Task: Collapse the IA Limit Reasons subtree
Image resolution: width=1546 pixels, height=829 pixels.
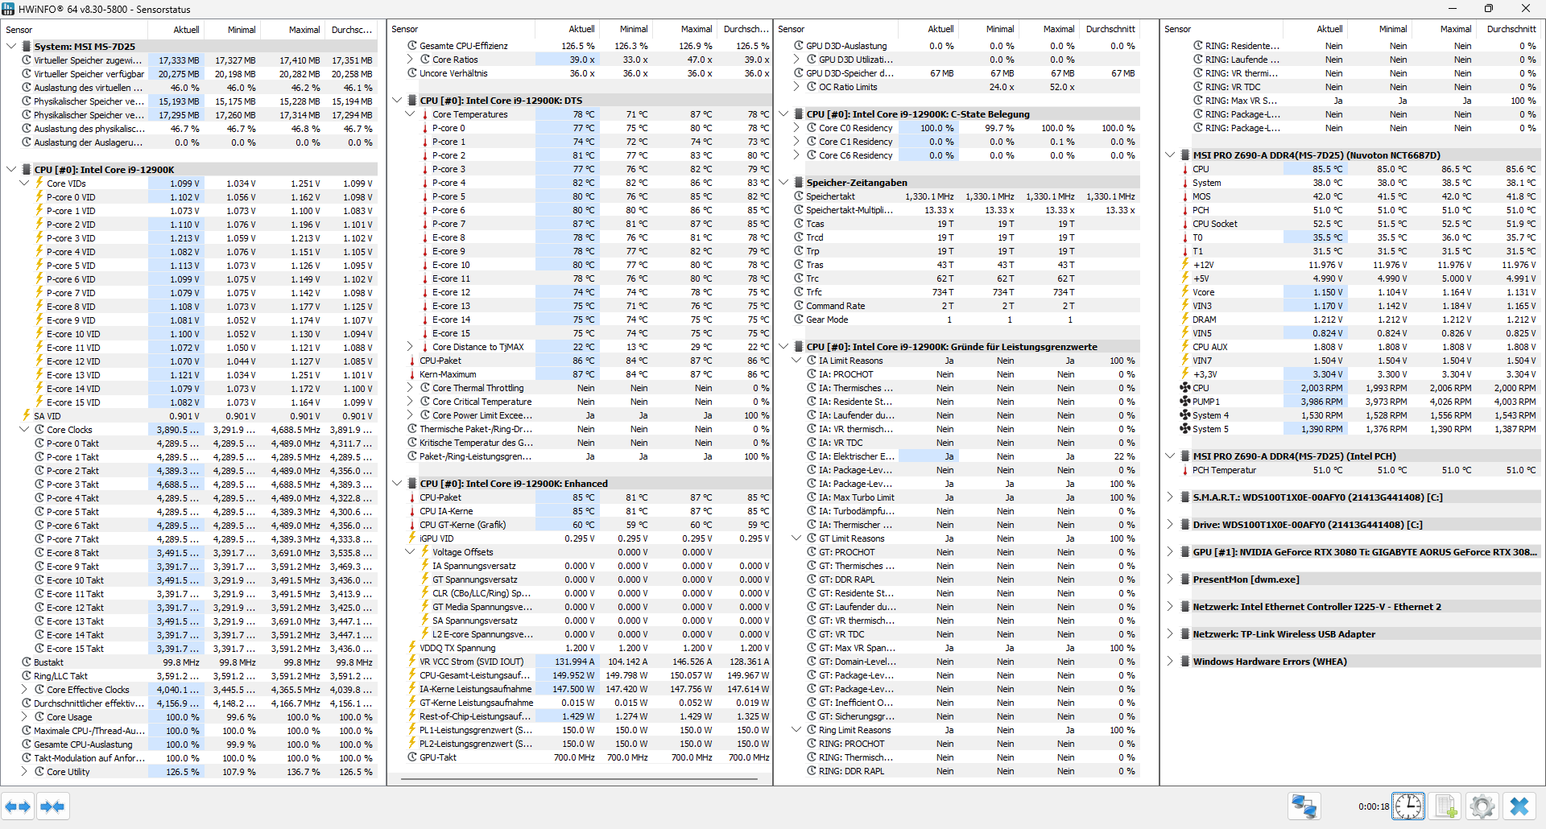Action: point(796,361)
